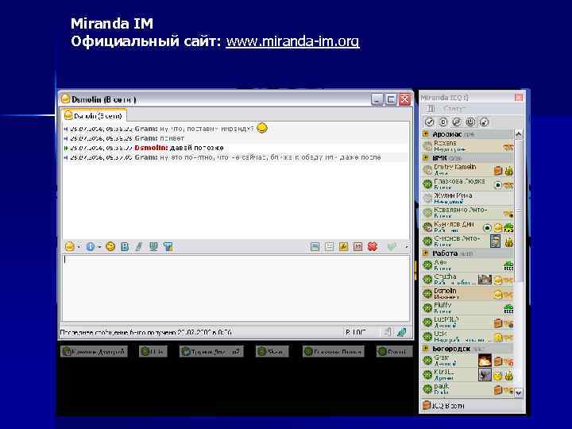
Task: Select contact Жулин Миха
Action: tap(468, 199)
